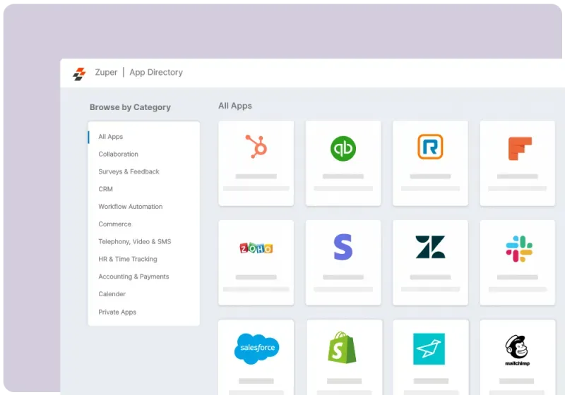This screenshot has height=395, width=565.
Task: Open the Stripe app icon
Action: point(343,248)
